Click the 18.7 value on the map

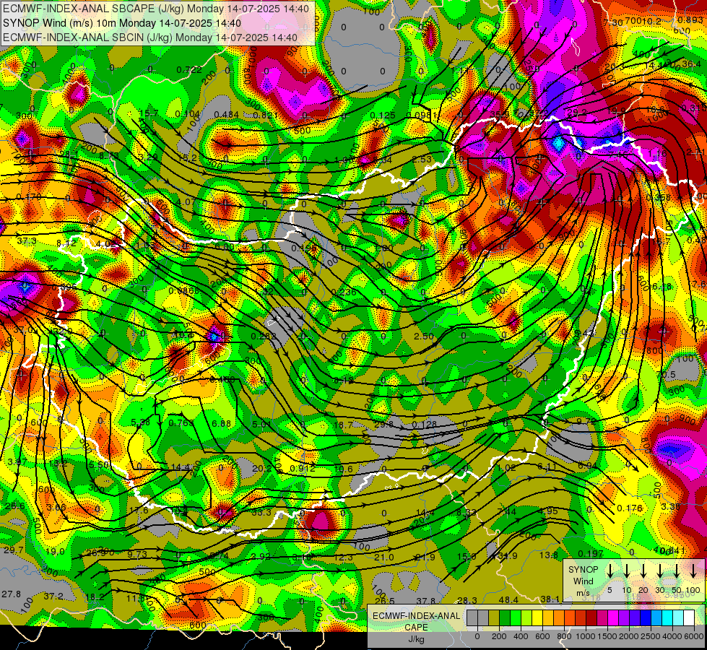pos(343,425)
